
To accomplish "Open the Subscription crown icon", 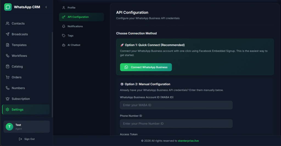I will 8,99.
